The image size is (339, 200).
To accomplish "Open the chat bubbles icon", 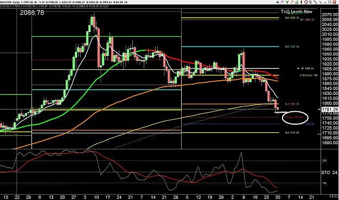I will tap(283, 2).
